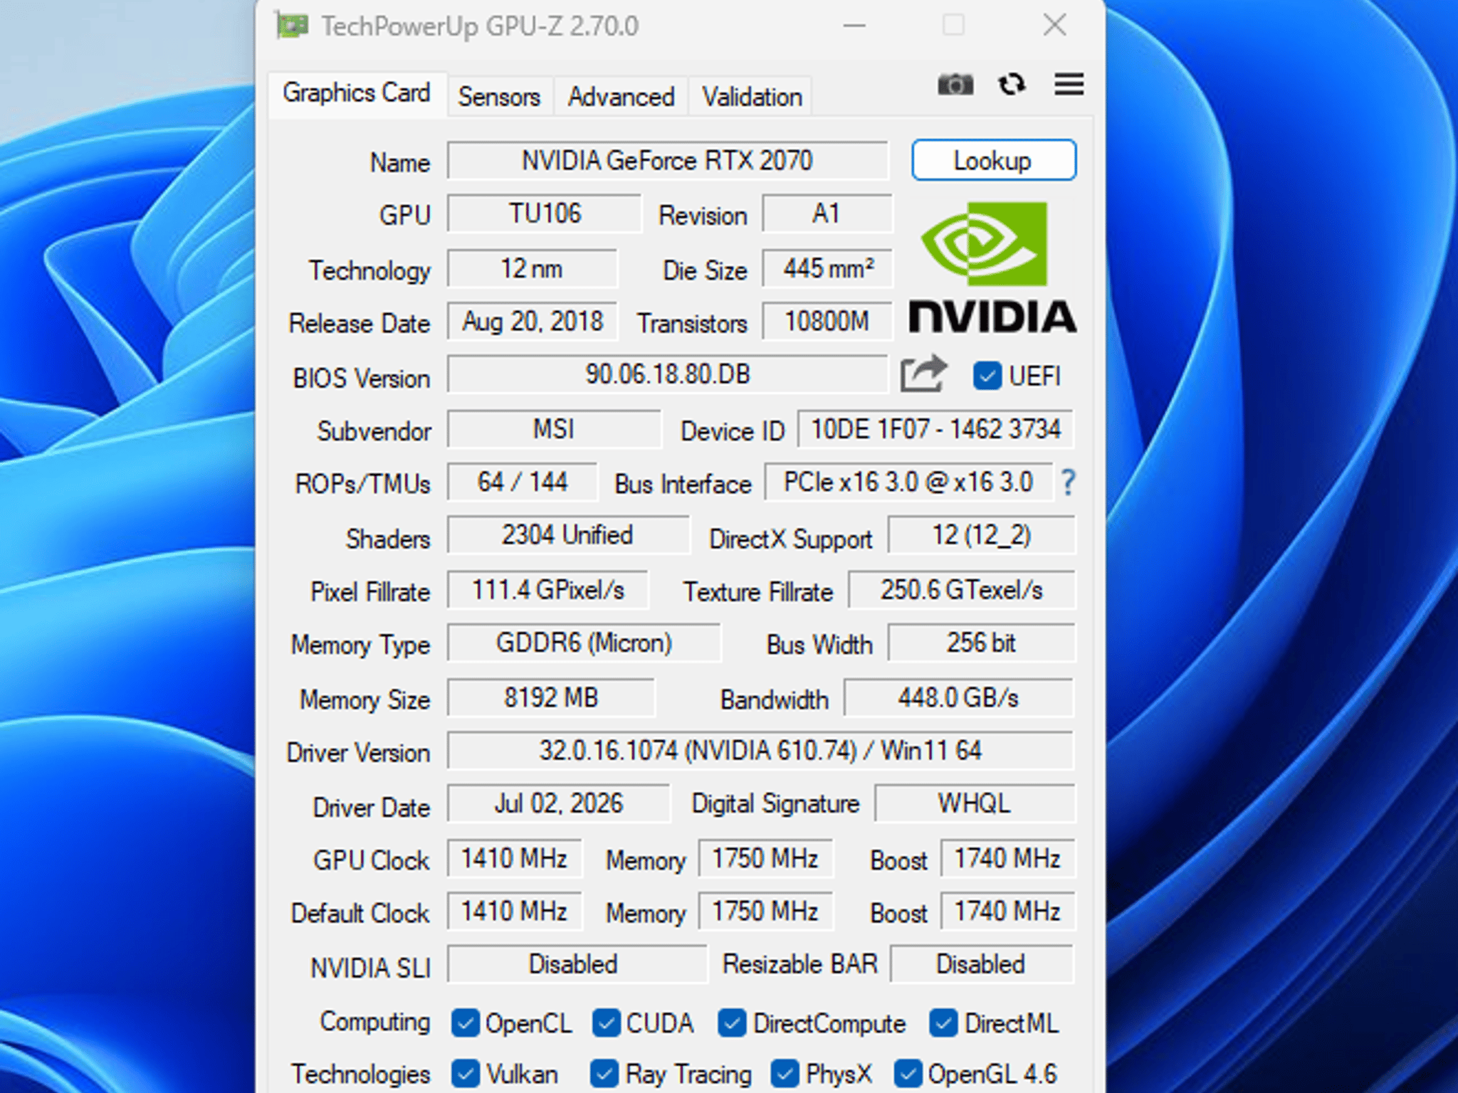Screen dimensions: 1458x1093
Task: Click the Digital Signature field WHQL
Action: click(974, 803)
